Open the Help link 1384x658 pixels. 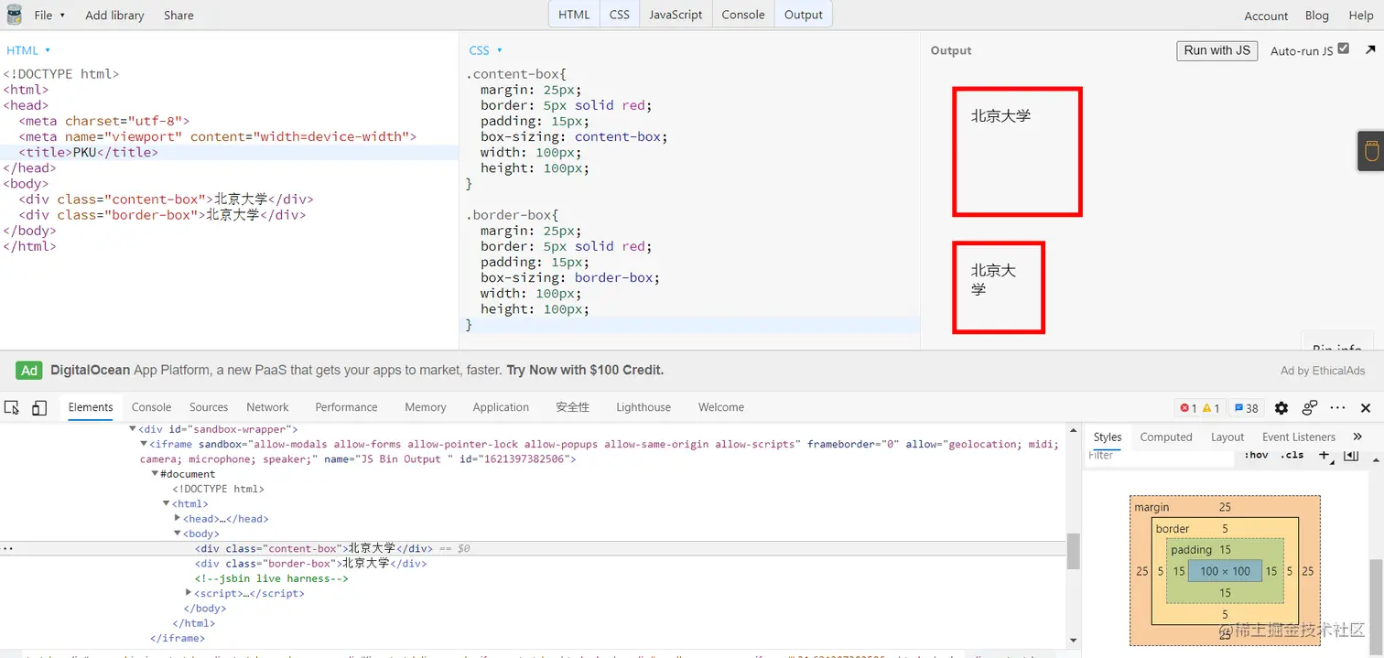click(1361, 16)
